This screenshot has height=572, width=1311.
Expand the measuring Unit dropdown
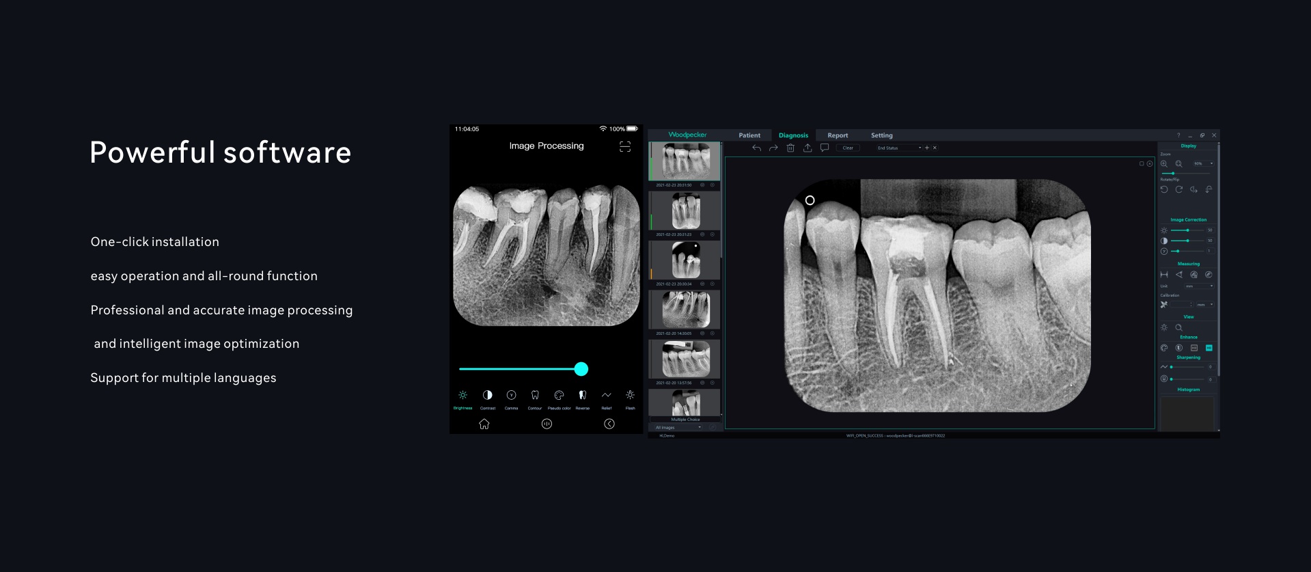pyautogui.click(x=1199, y=286)
